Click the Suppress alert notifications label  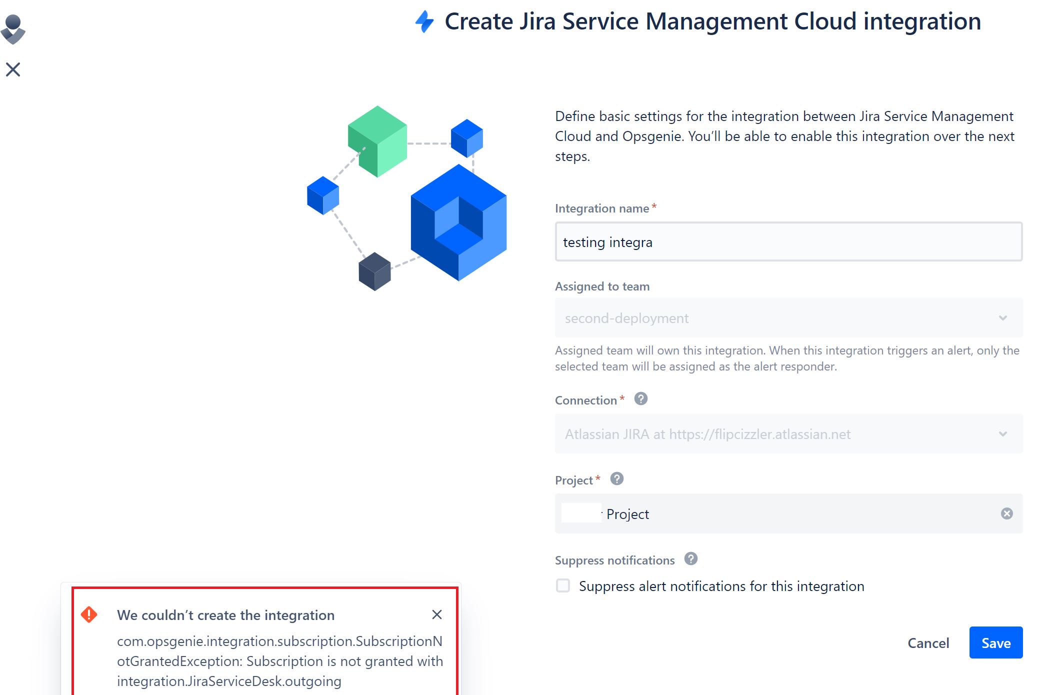pyautogui.click(x=721, y=586)
